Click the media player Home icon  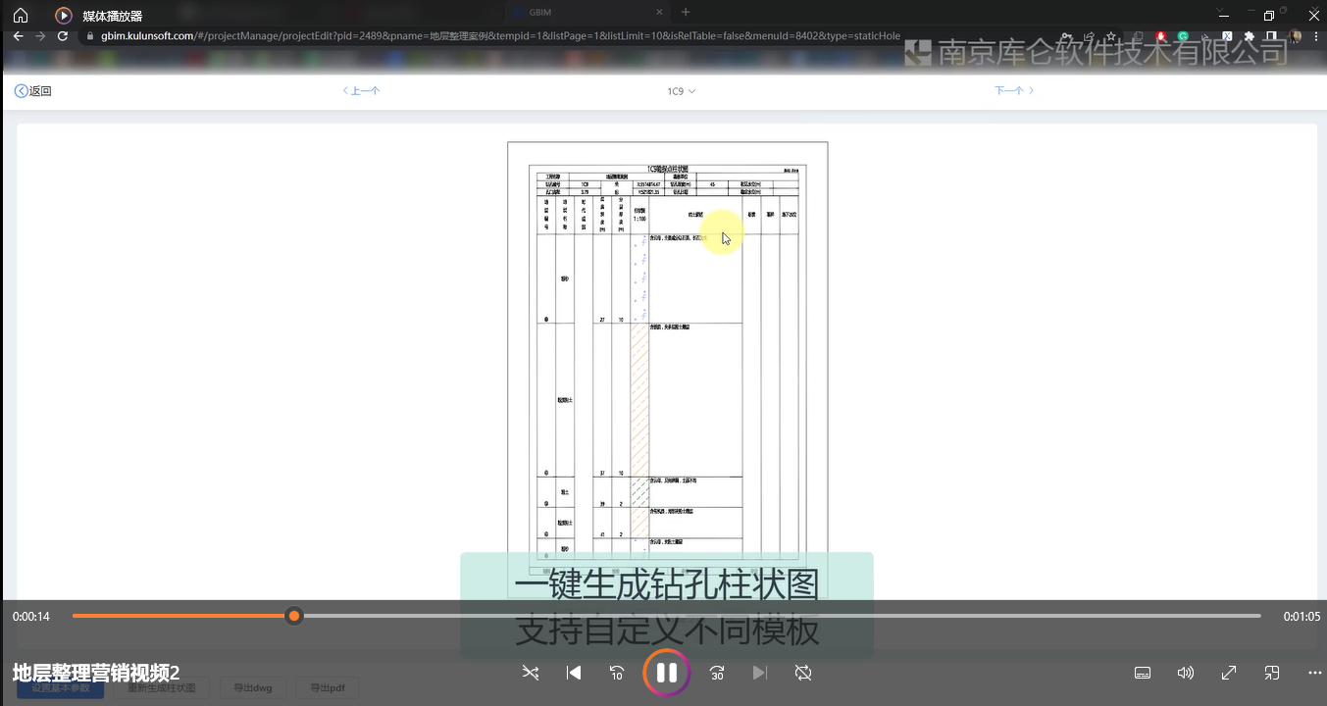(x=21, y=16)
